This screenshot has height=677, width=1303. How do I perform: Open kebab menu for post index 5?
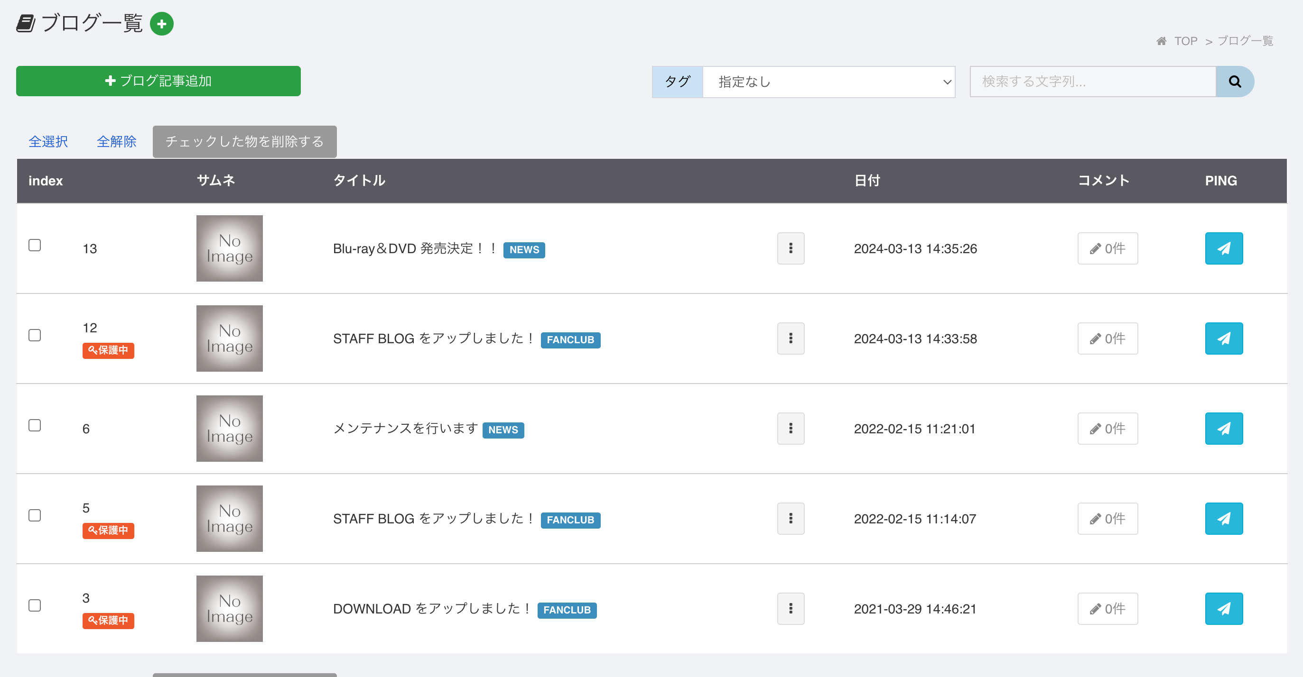point(791,518)
